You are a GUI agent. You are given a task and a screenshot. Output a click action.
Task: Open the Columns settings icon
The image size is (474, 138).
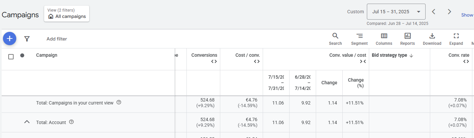384,39
